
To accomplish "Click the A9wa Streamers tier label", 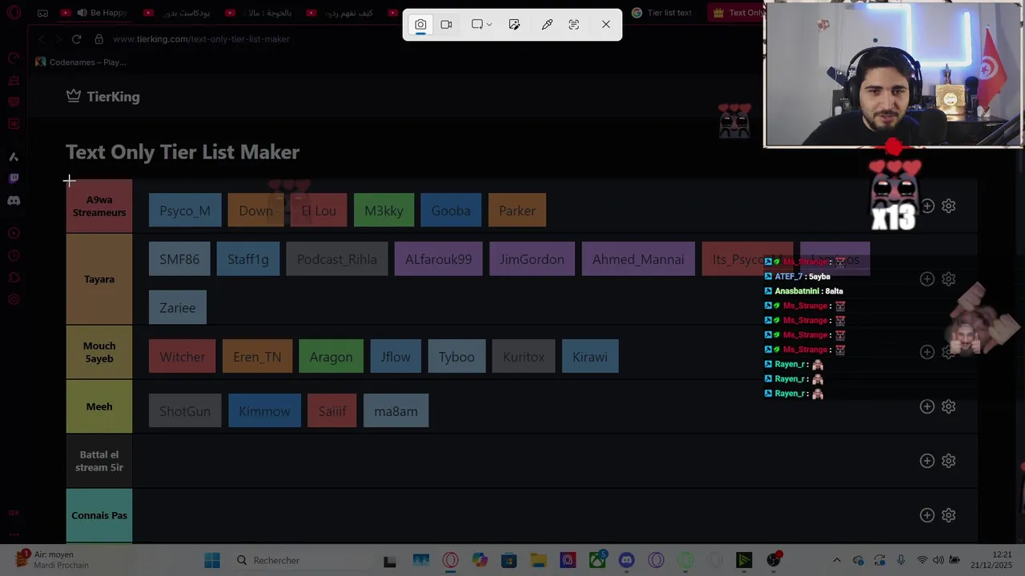I will [x=99, y=206].
